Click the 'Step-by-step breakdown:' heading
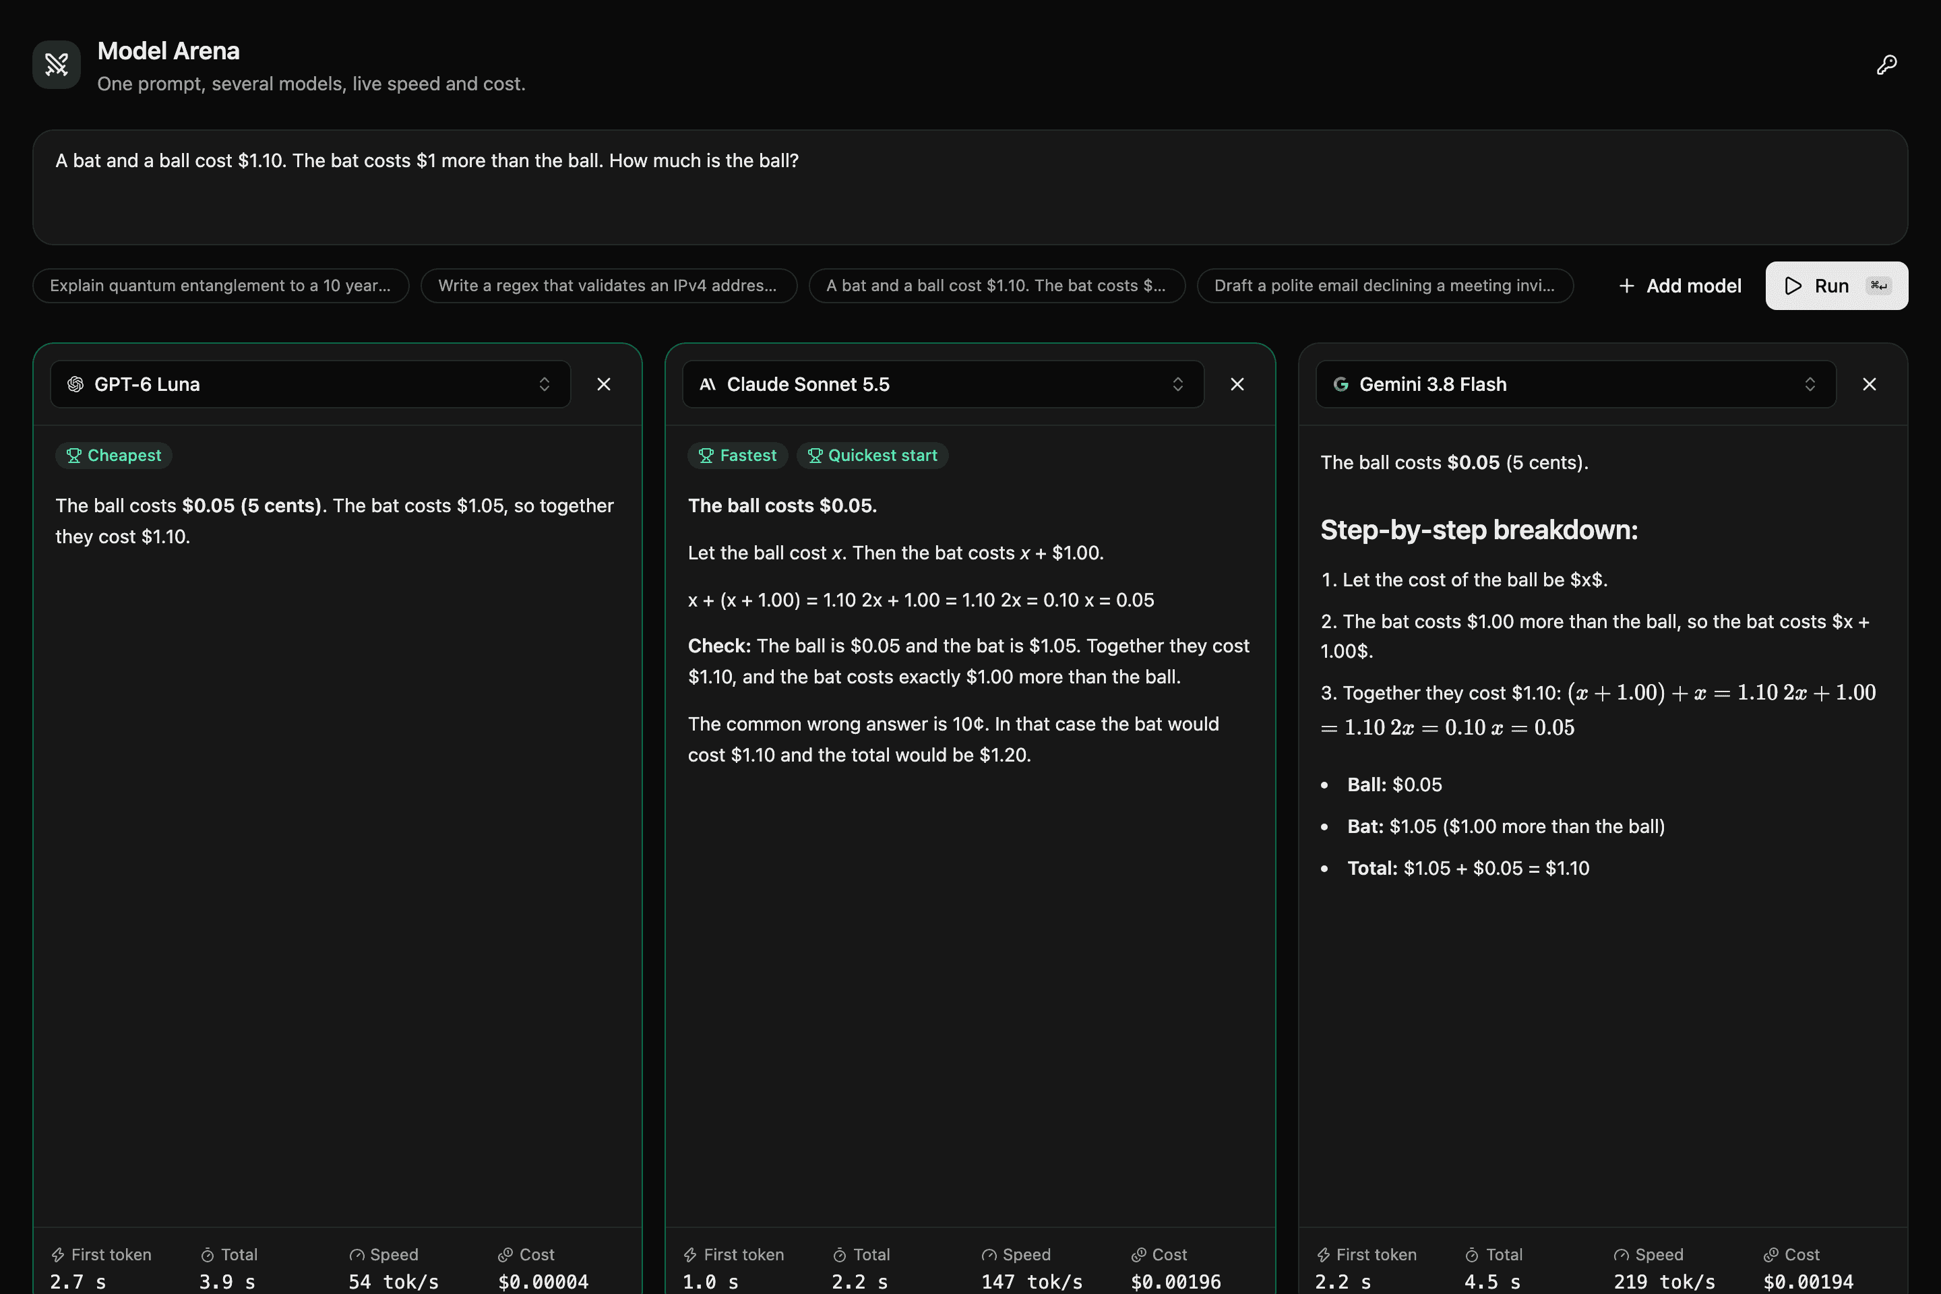The image size is (1941, 1294). [1479, 530]
